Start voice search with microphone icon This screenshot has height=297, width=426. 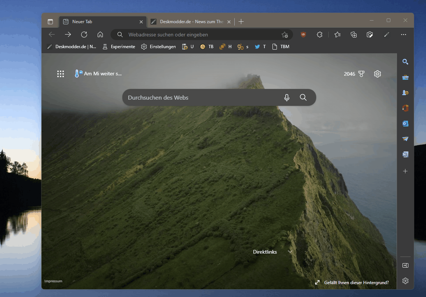point(286,98)
